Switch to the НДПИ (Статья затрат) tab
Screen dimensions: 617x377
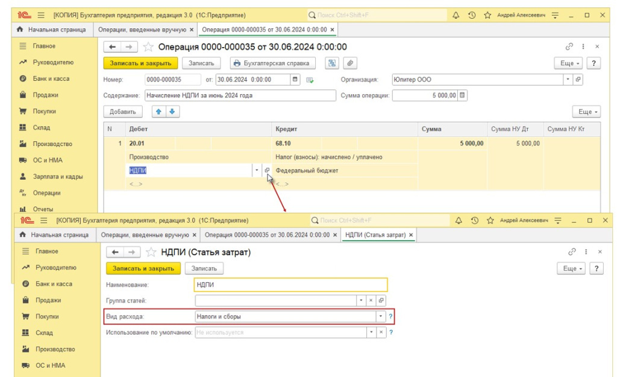pyautogui.click(x=375, y=235)
